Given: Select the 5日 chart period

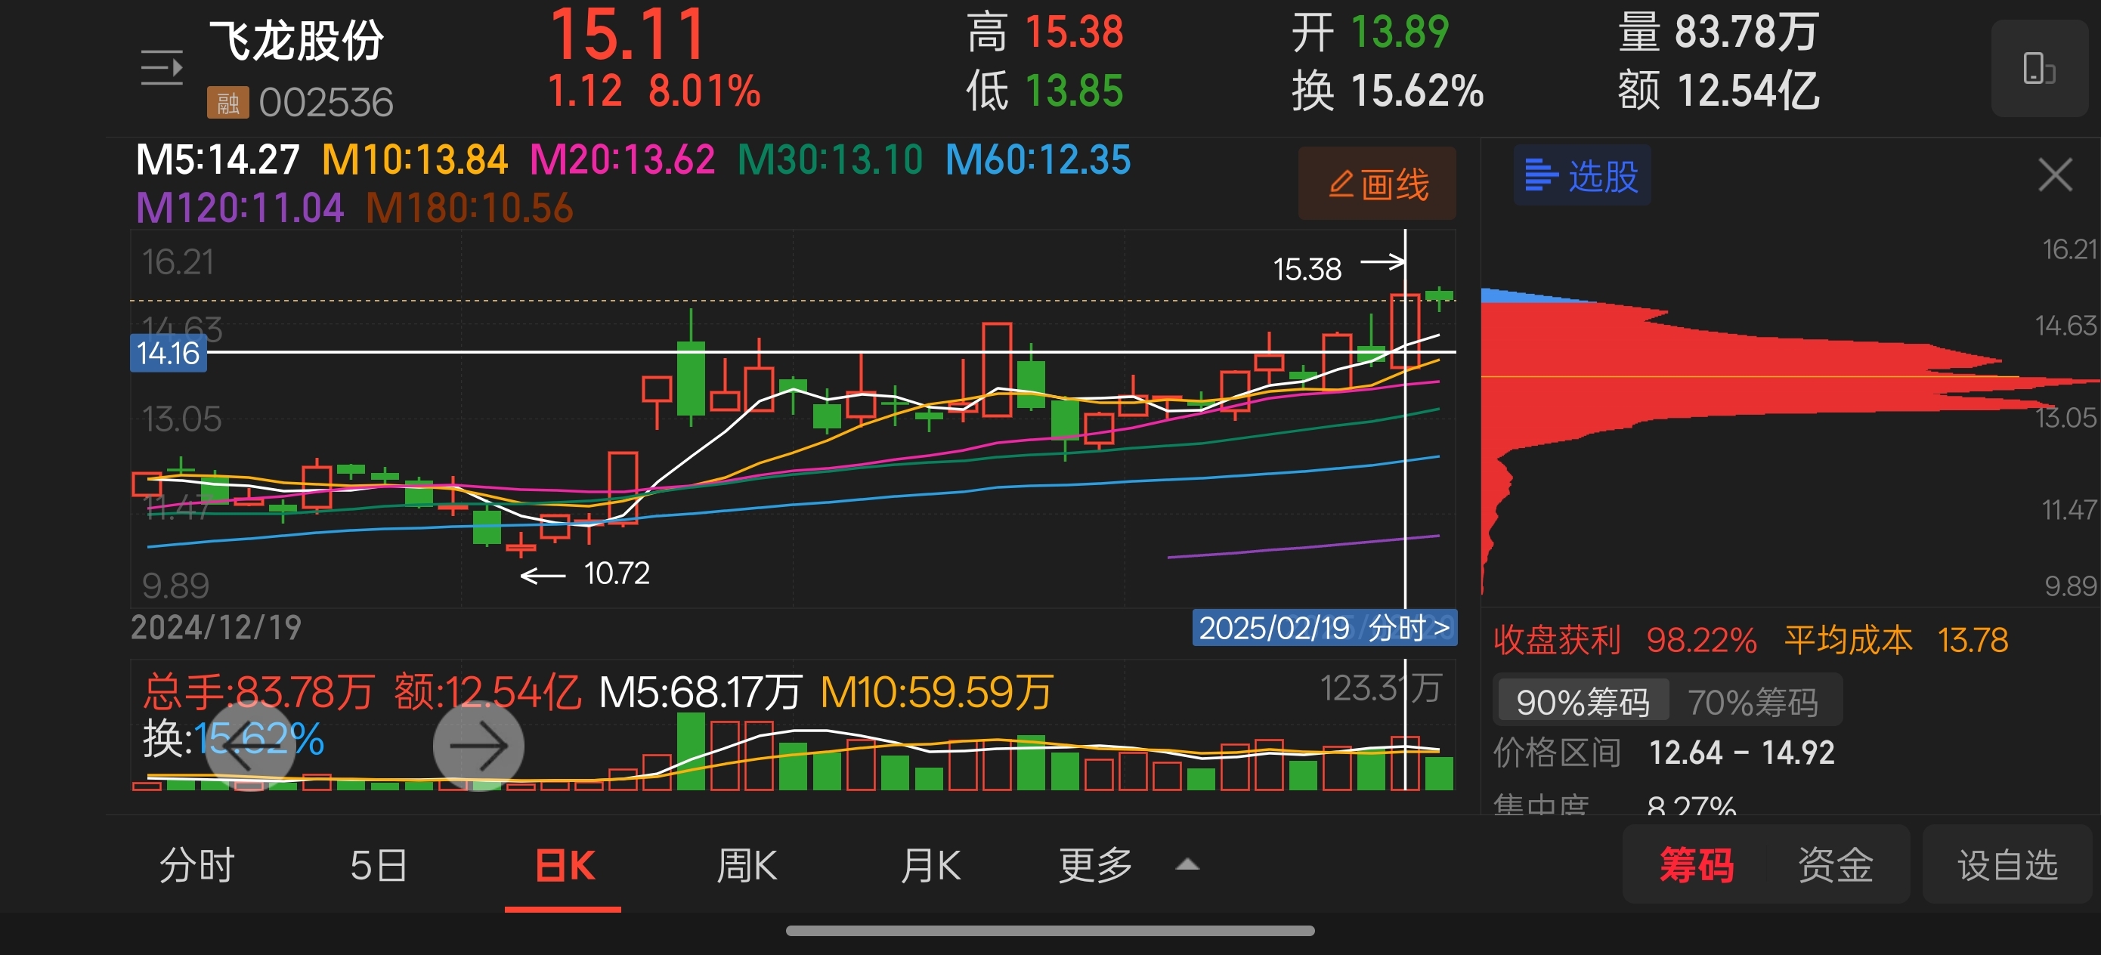Looking at the screenshot, I should tap(379, 864).
